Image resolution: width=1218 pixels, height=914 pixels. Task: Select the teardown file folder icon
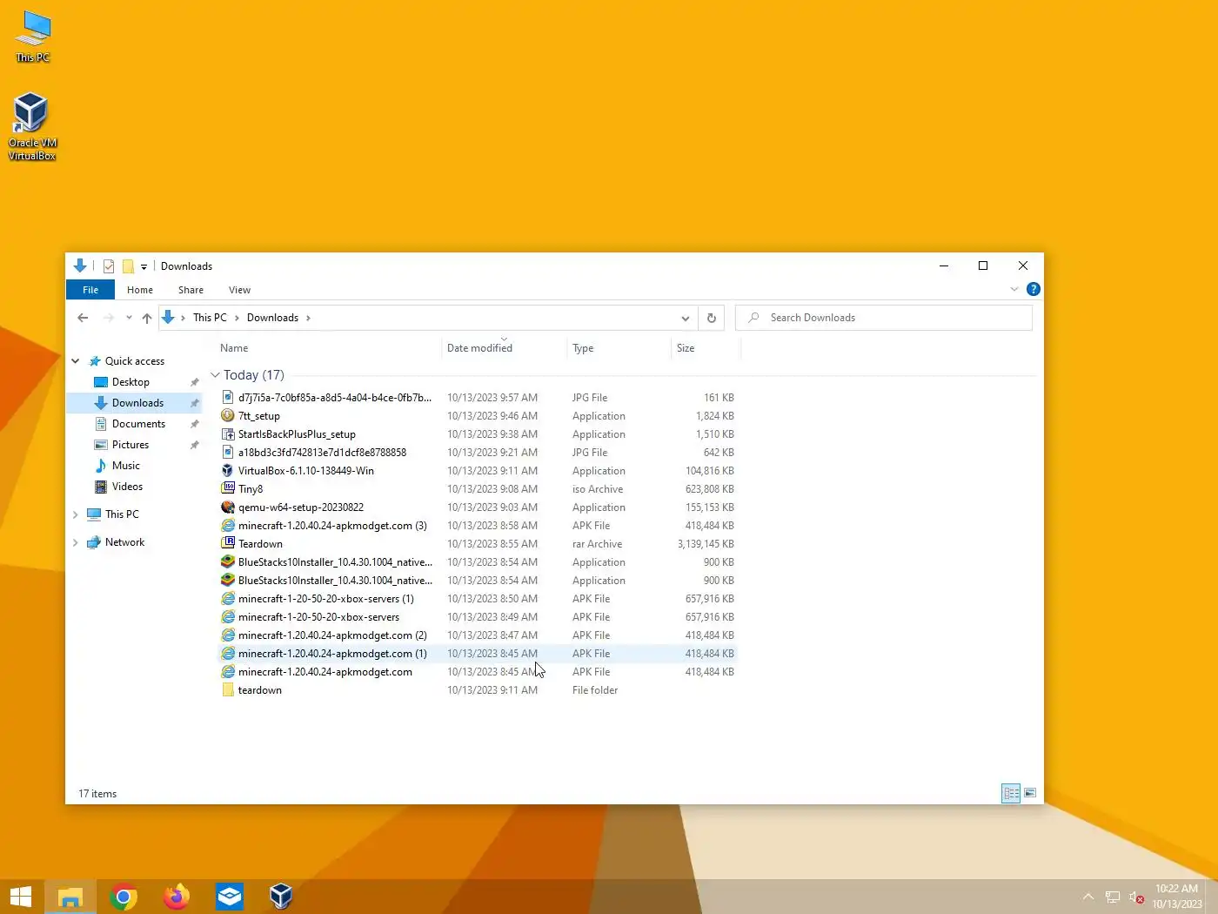point(228,690)
